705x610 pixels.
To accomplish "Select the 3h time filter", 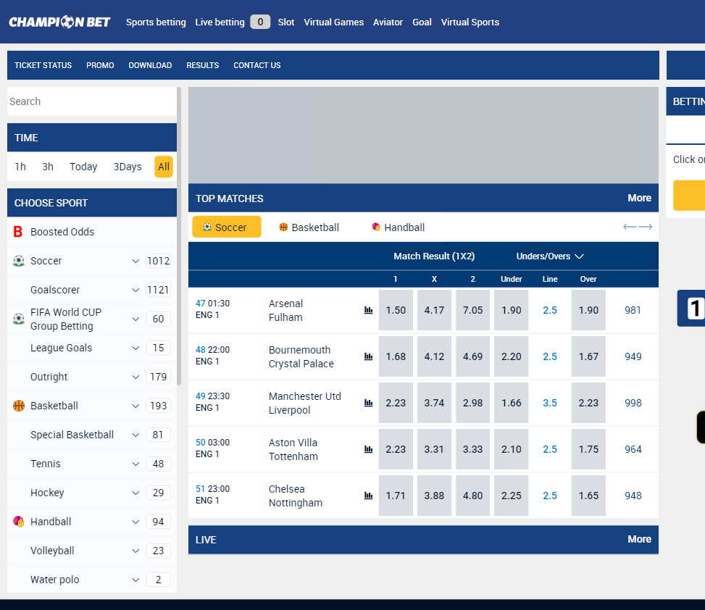I will pyautogui.click(x=48, y=167).
